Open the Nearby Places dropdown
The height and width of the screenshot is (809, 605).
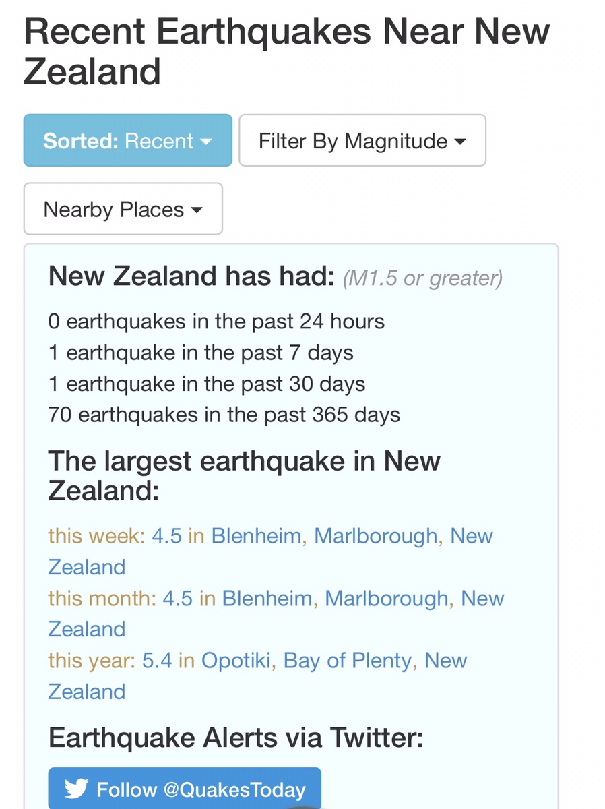coord(123,210)
